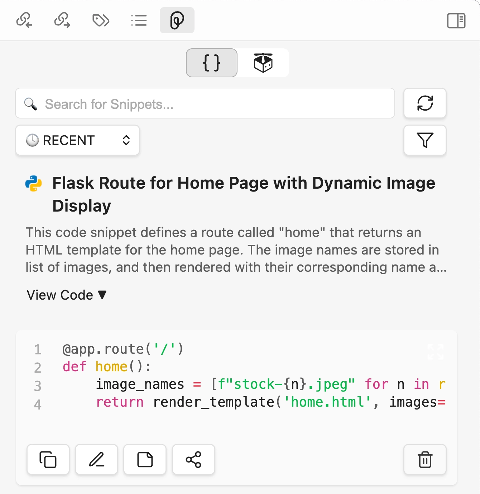480x494 pixels.
Task: Collapse the View Code section
Action: pos(66,295)
